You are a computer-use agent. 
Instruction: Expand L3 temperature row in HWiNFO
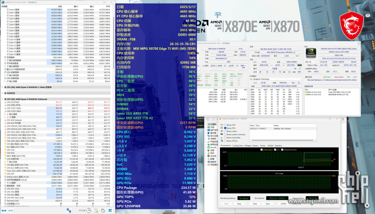[5, 117]
